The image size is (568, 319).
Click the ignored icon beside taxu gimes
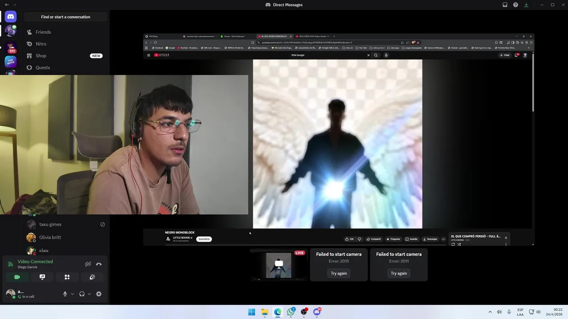click(x=103, y=225)
